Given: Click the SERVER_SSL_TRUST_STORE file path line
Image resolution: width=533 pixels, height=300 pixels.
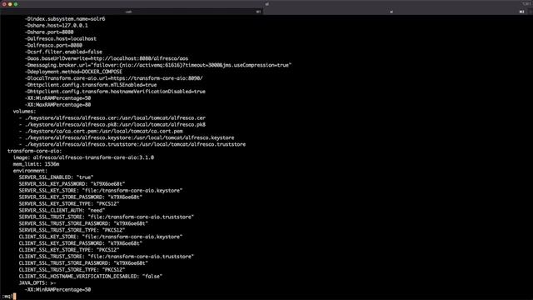Looking at the screenshot, I should (x=107, y=217).
